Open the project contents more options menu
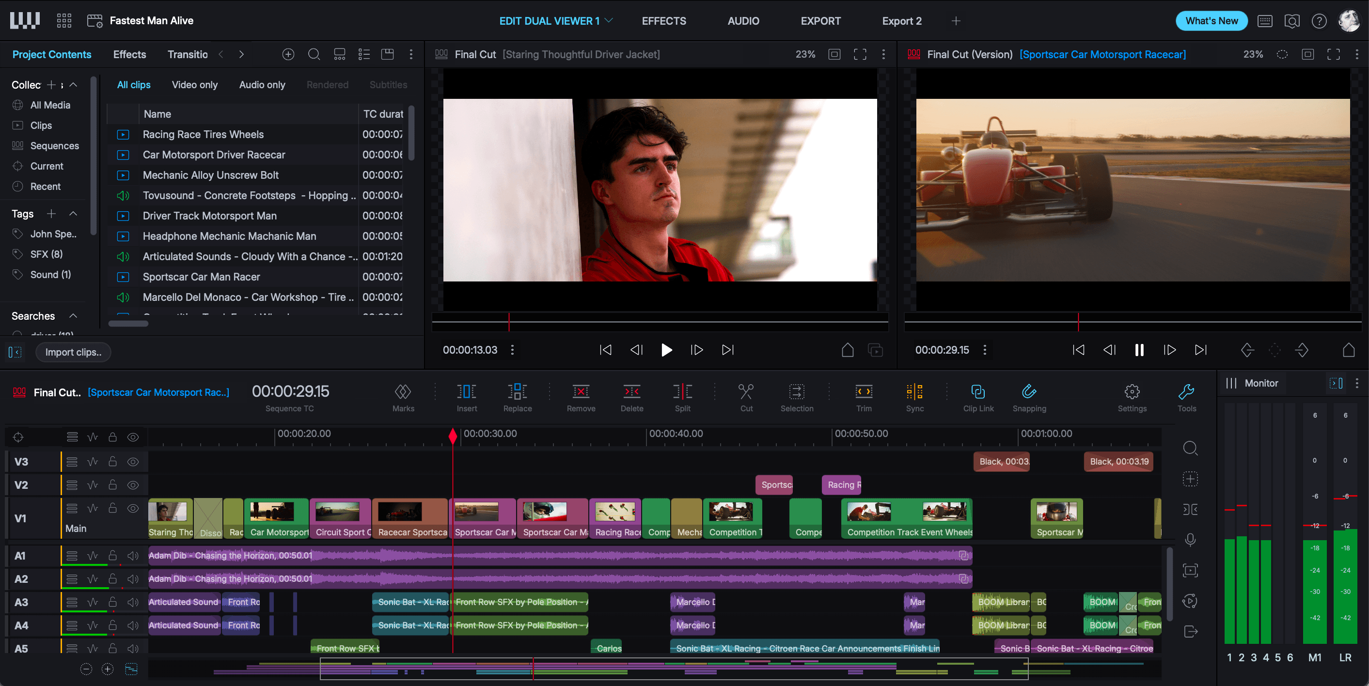 (411, 54)
